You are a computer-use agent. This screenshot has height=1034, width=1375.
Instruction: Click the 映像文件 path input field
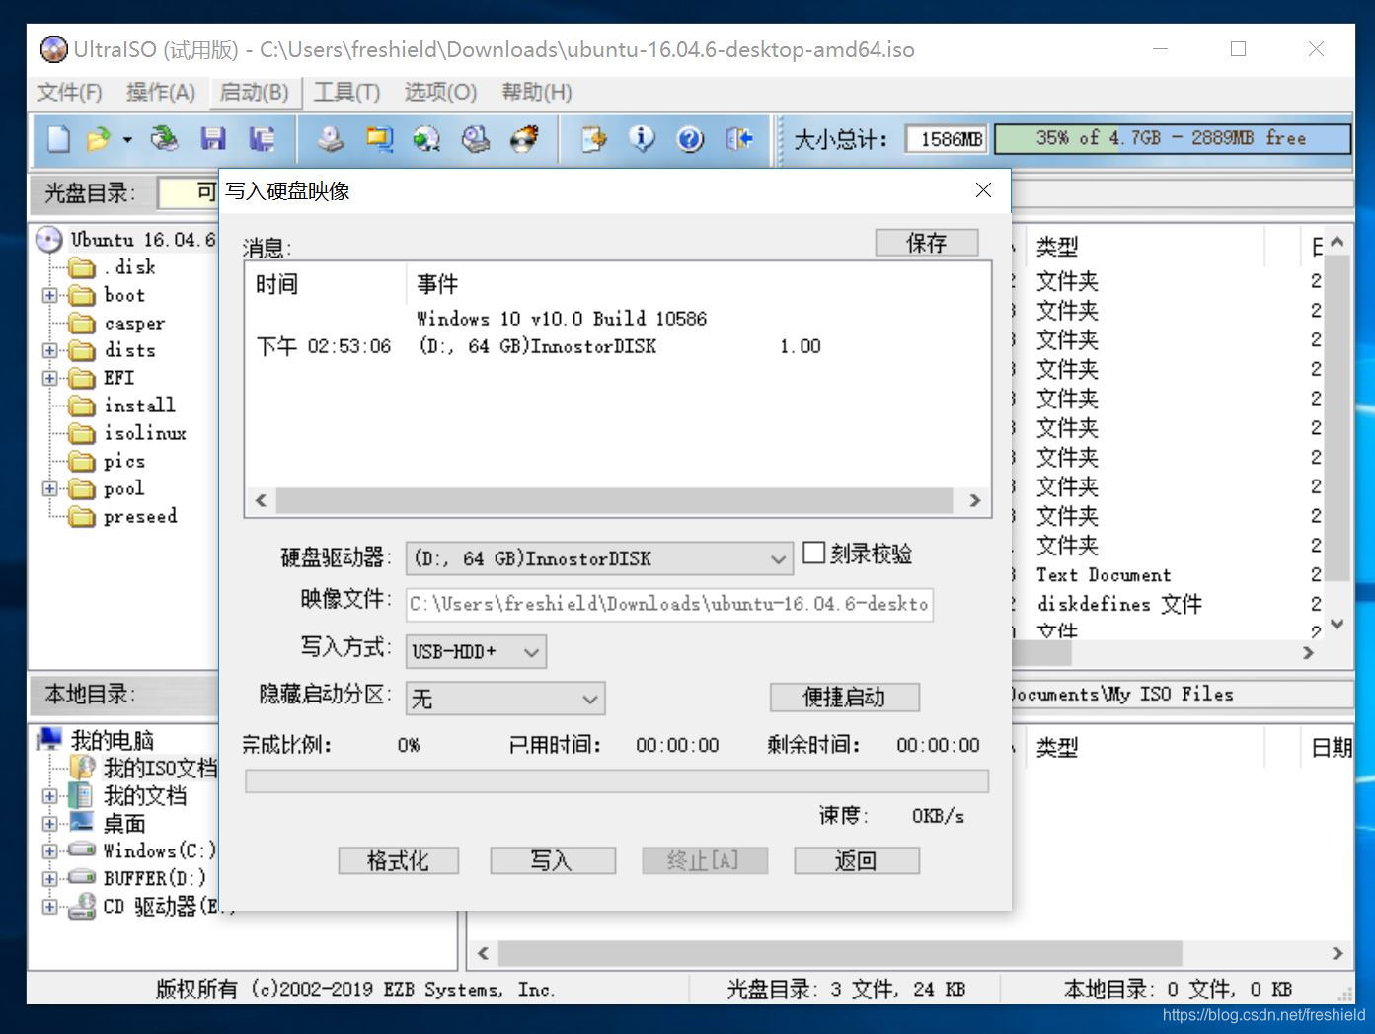(669, 604)
